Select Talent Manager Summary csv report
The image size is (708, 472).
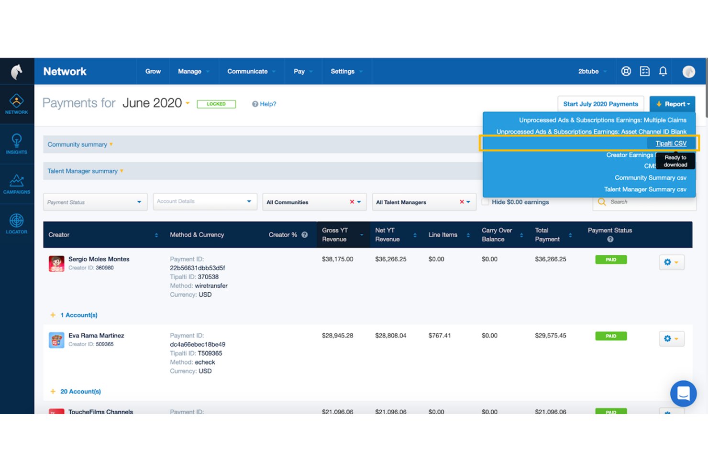coord(645,189)
